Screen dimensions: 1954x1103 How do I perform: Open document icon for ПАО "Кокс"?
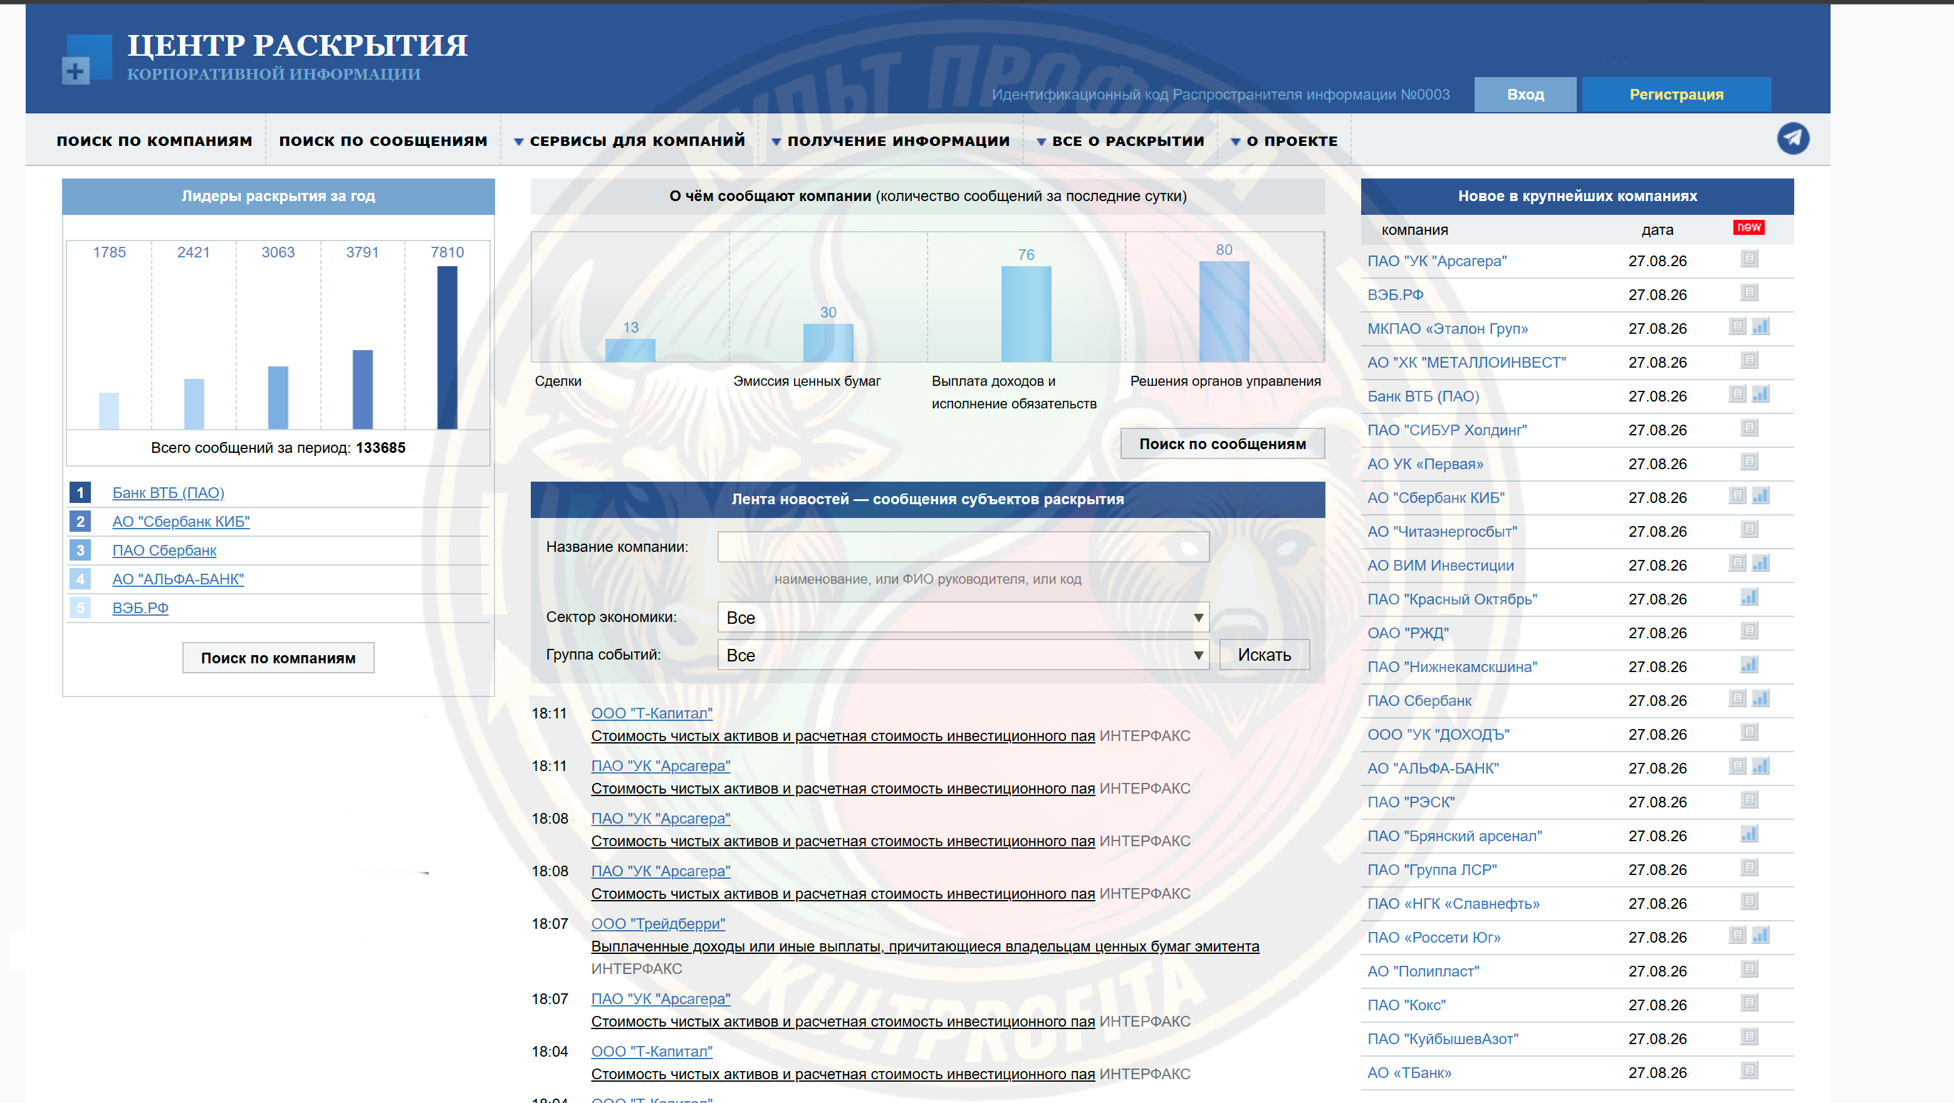(1748, 1003)
